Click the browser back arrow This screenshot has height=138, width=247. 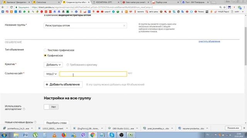[3, 7]
